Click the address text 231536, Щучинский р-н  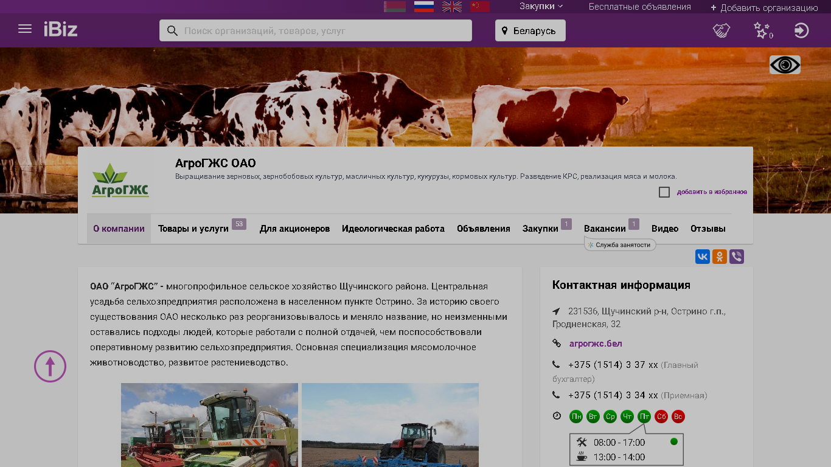[x=639, y=317]
